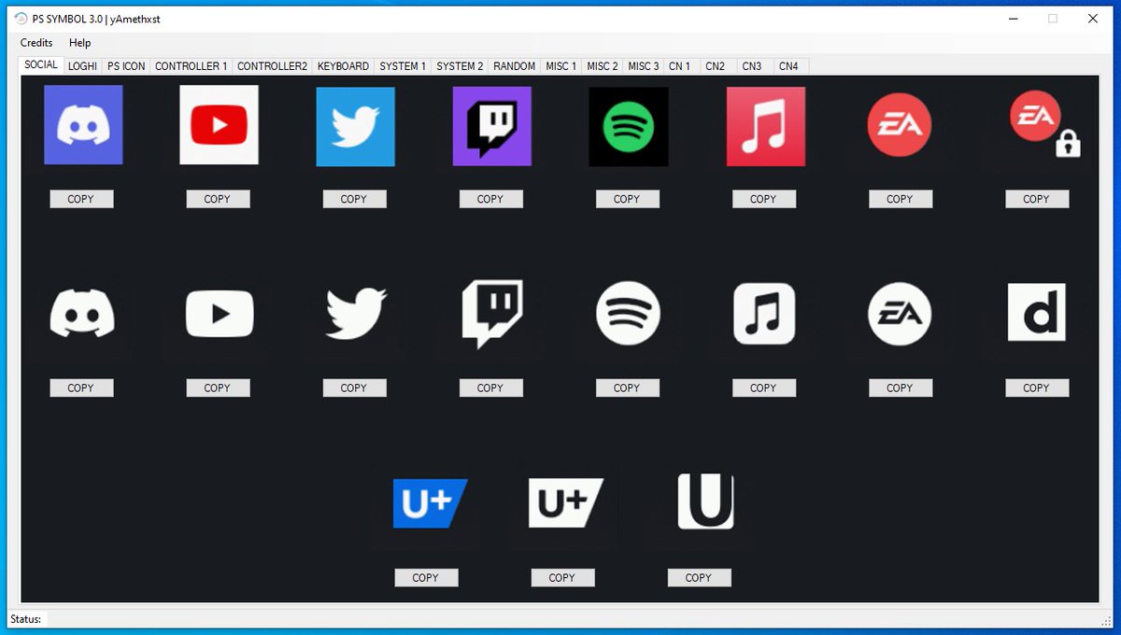Select the EA icon with padlock
This screenshot has height=635, width=1121.
1044,123
